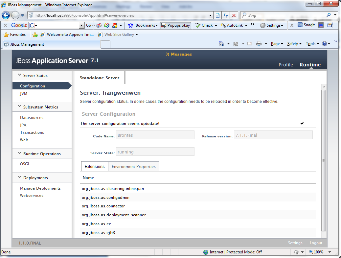
Task: Open Datasources metrics
Action: [x=32, y=117]
